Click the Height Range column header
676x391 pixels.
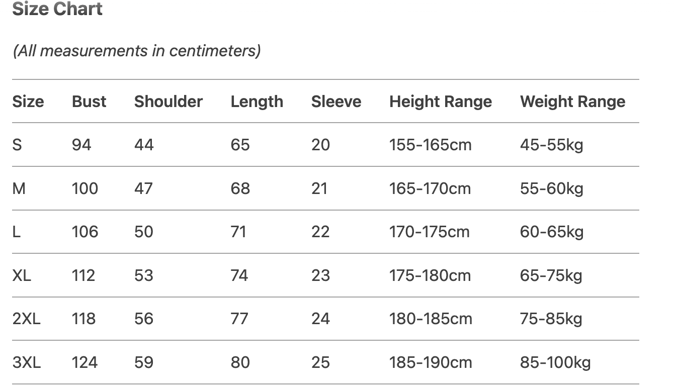(441, 102)
